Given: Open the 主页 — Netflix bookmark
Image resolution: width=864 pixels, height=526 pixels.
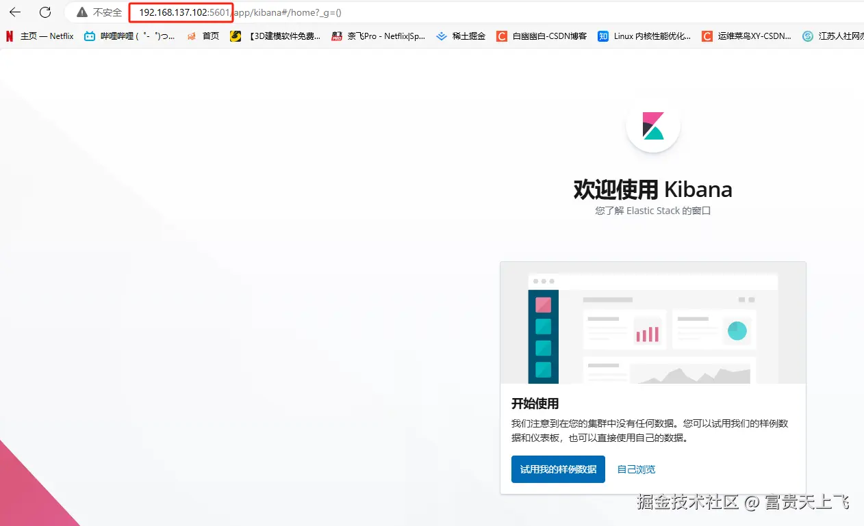Looking at the screenshot, I should pyautogui.click(x=40, y=36).
